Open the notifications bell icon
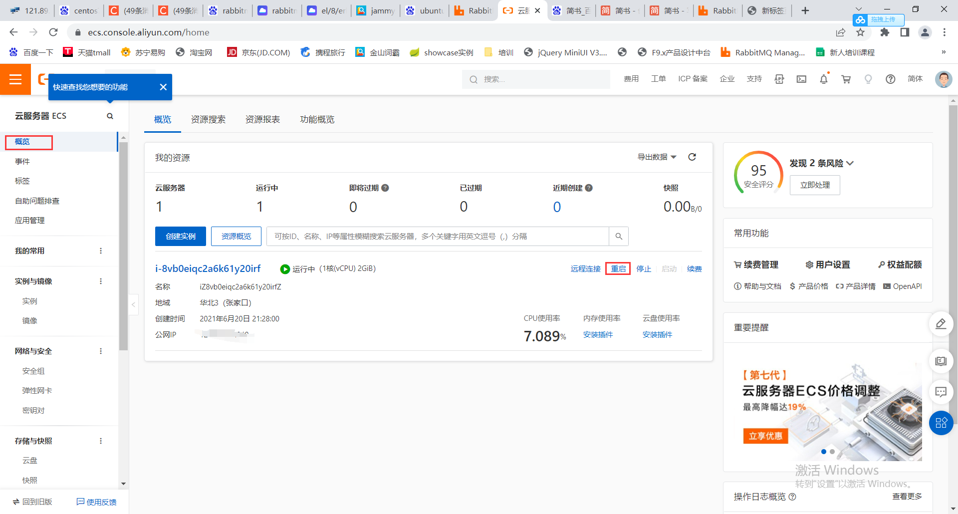 [824, 79]
